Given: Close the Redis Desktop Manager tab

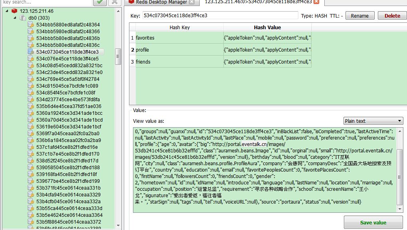Looking at the screenshot, I should pyautogui.click(x=192, y=2).
